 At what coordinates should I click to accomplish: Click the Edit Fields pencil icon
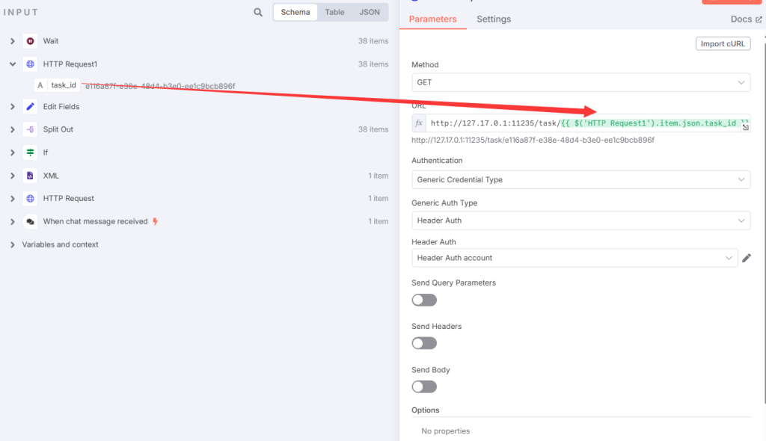[x=30, y=107]
